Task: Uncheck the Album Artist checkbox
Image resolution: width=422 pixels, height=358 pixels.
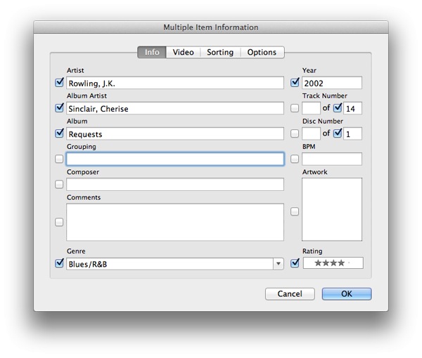Action: pyautogui.click(x=59, y=108)
